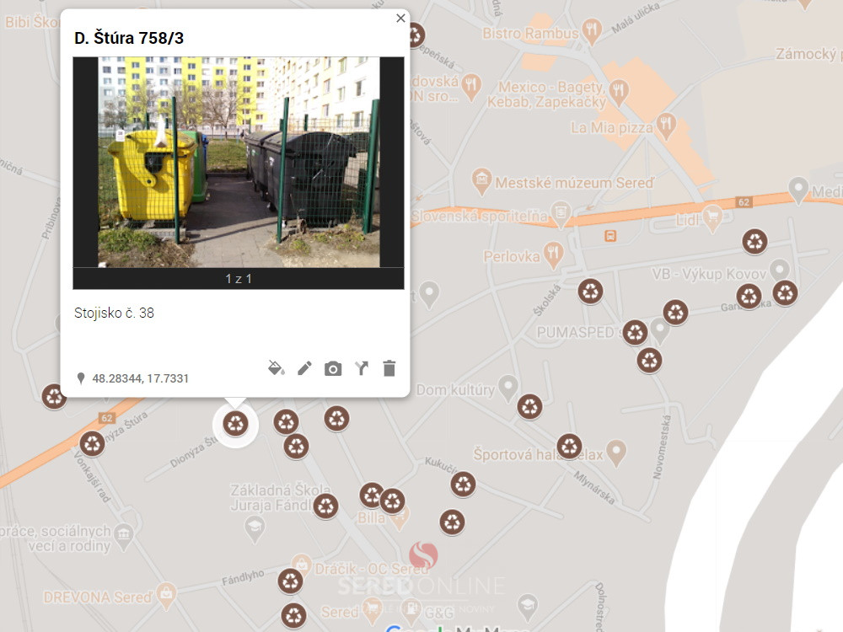
Task: Click the D. Štúra 758/3 popup title
Action: point(129,38)
